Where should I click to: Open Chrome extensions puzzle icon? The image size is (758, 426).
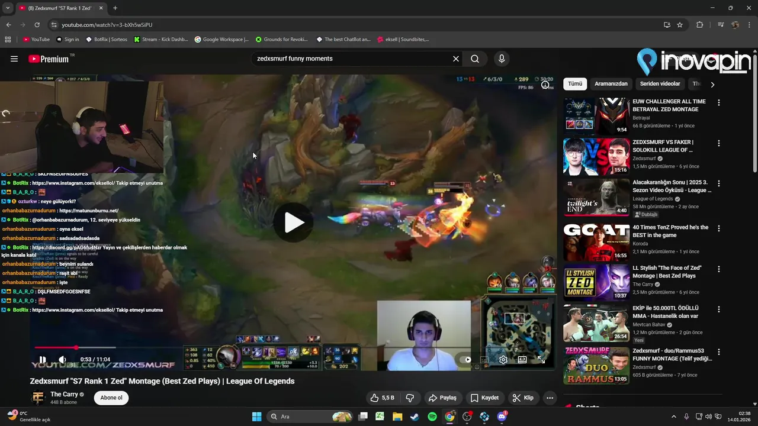pos(699,25)
